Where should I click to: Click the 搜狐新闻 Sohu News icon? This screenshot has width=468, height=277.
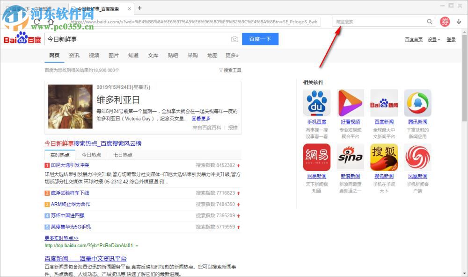(x=384, y=158)
